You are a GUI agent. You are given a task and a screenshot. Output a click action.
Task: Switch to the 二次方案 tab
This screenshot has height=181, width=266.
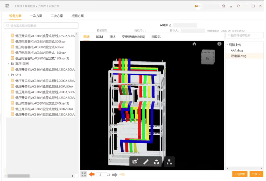pos(57,16)
